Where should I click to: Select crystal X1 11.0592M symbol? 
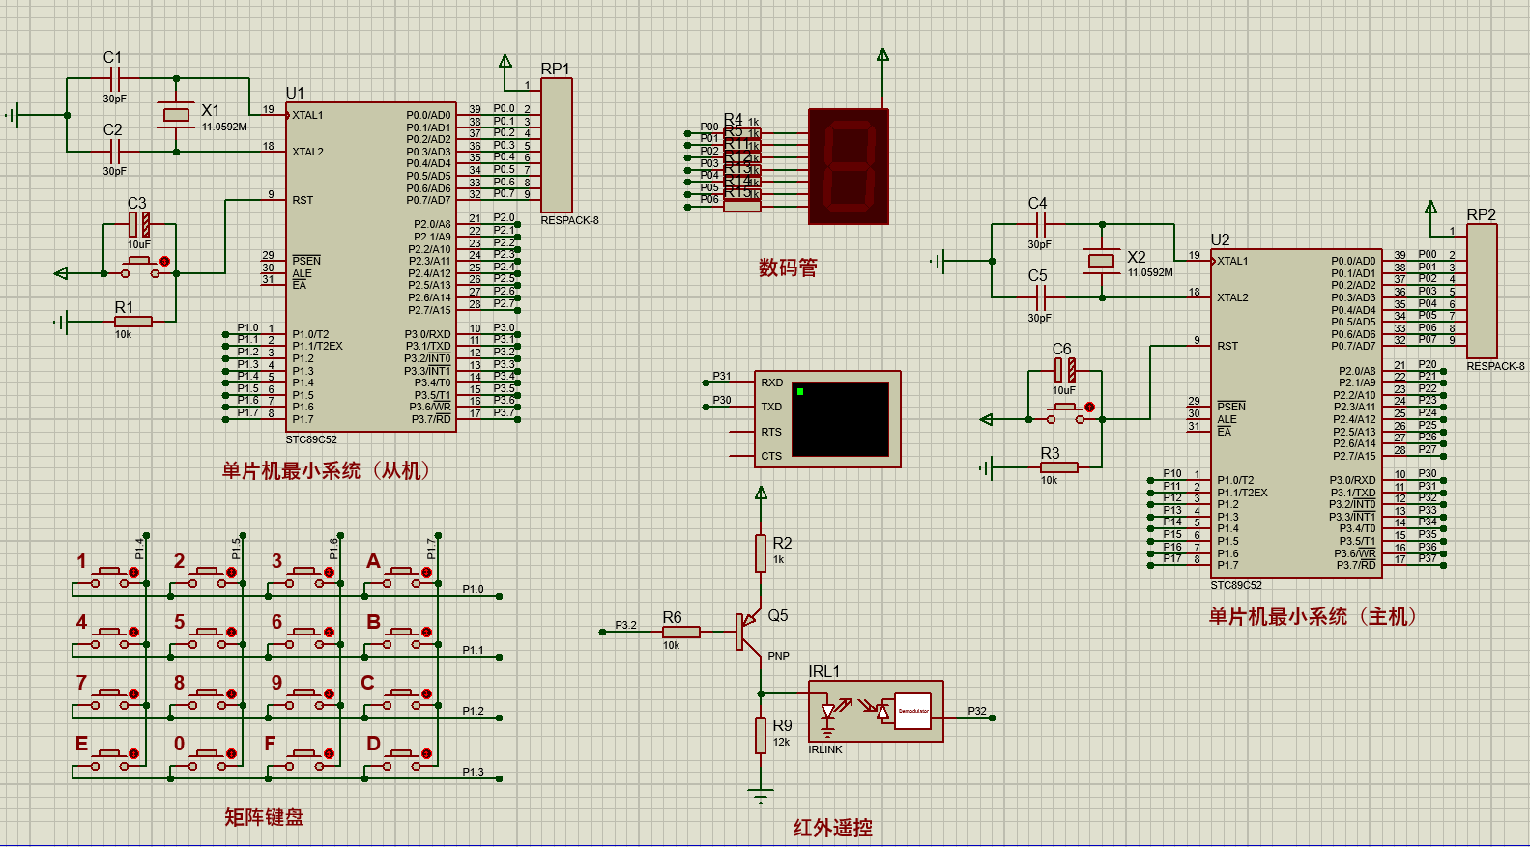[176, 115]
